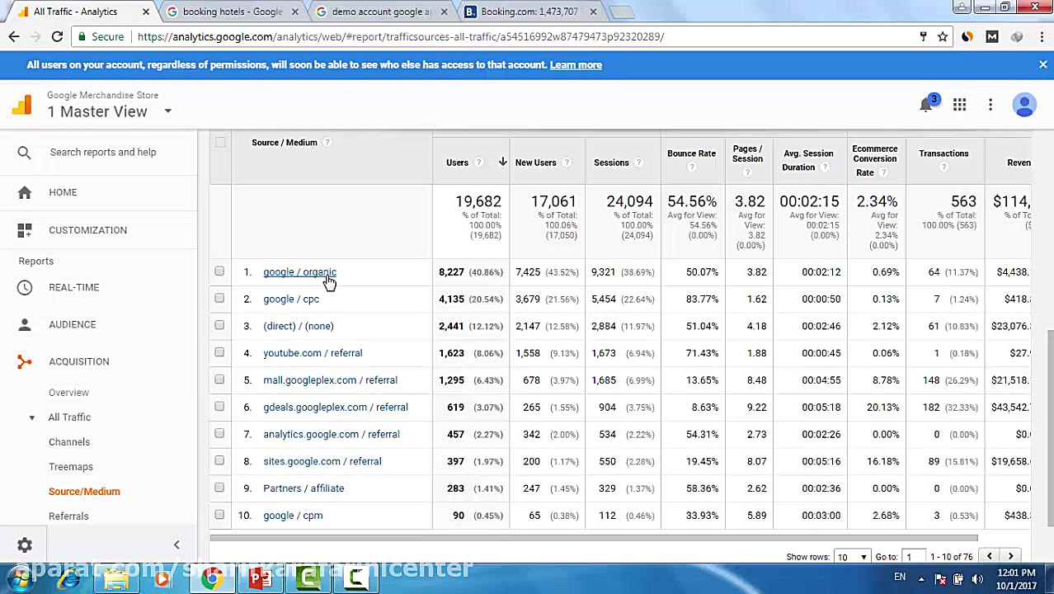1054x594 pixels.
Task: Check the mall.googleplex.com row checkbox
Action: pos(219,379)
